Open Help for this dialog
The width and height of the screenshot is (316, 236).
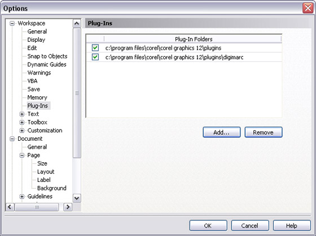292,225
